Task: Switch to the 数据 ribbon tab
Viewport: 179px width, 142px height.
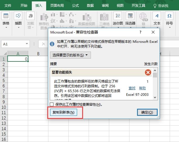Action: pos(90,6)
